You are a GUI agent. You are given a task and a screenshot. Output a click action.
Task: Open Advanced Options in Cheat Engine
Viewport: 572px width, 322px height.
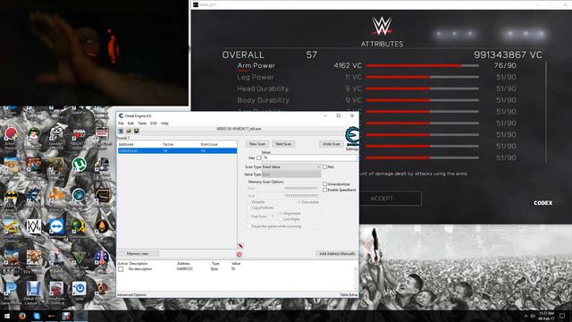pyautogui.click(x=131, y=294)
